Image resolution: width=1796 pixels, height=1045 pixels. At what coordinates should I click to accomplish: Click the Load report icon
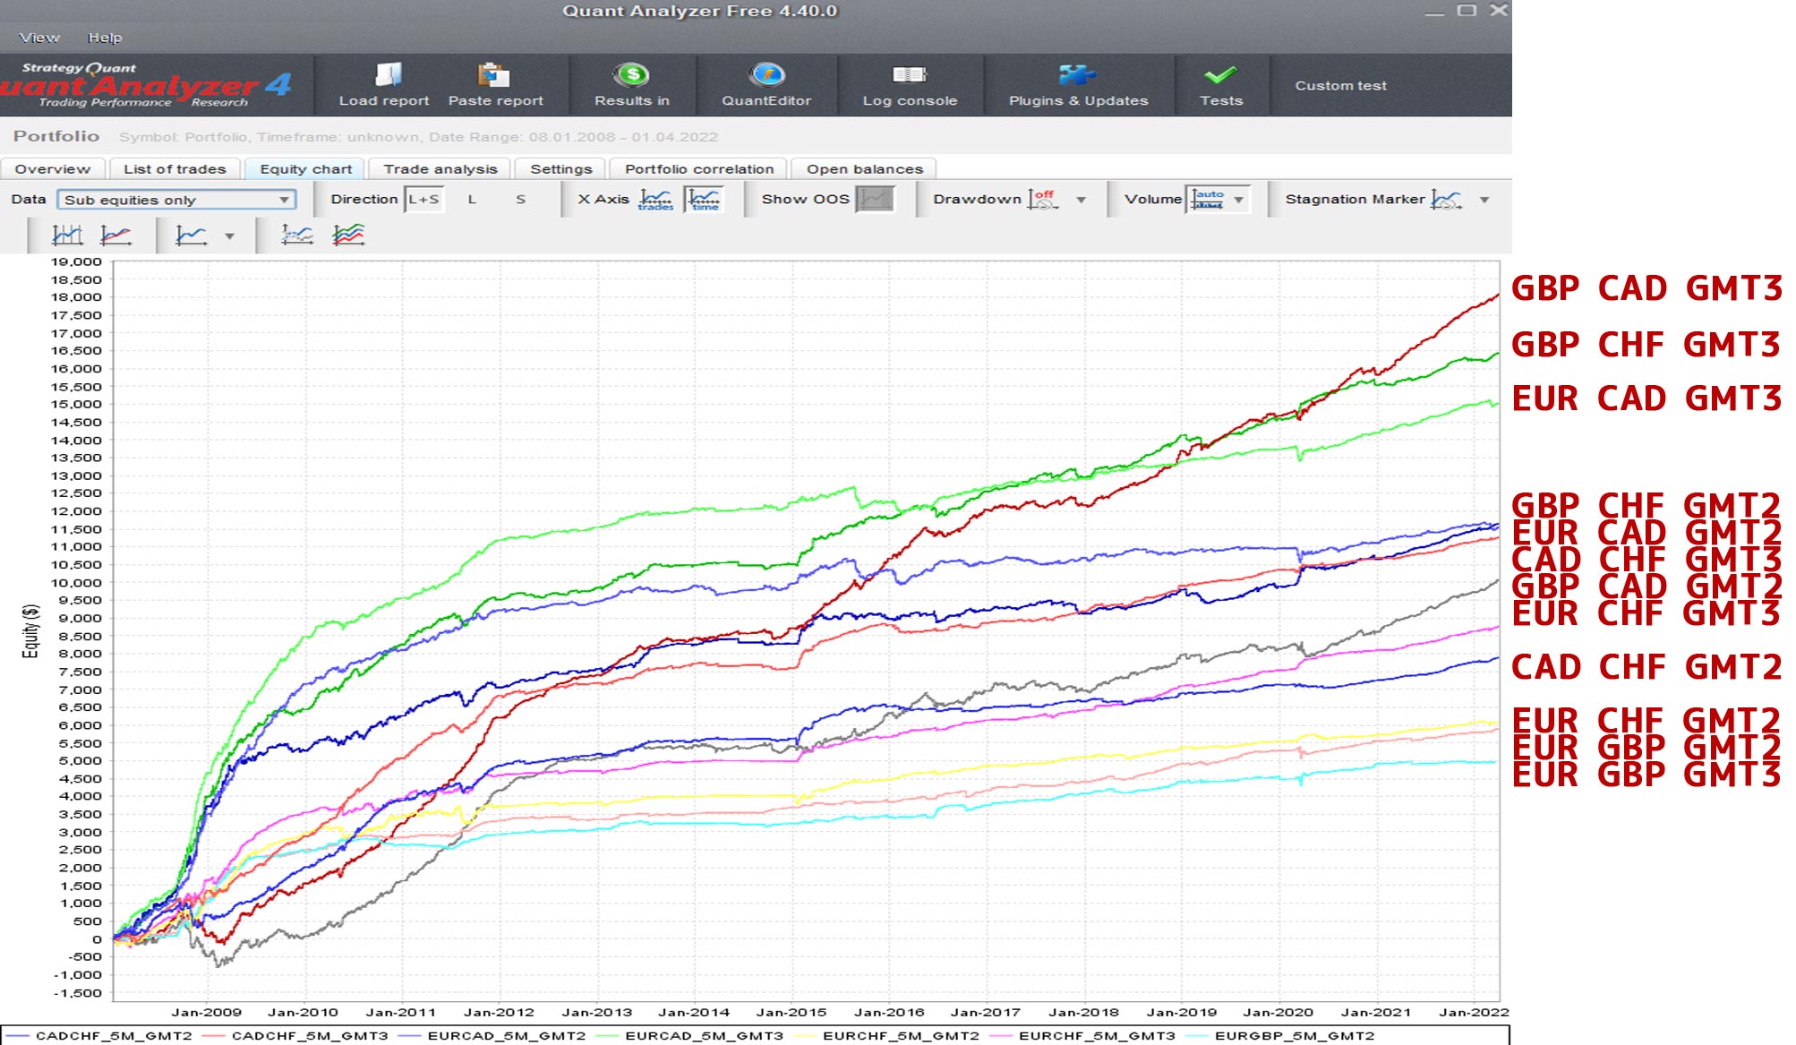tap(387, 75)
